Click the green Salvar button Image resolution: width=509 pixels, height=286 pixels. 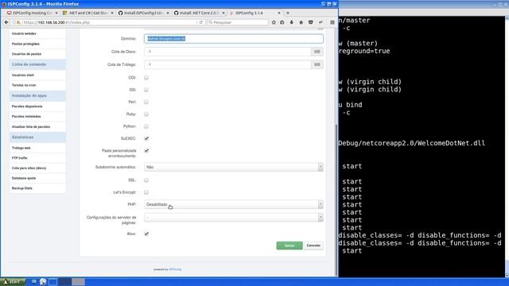coord(289,245)
